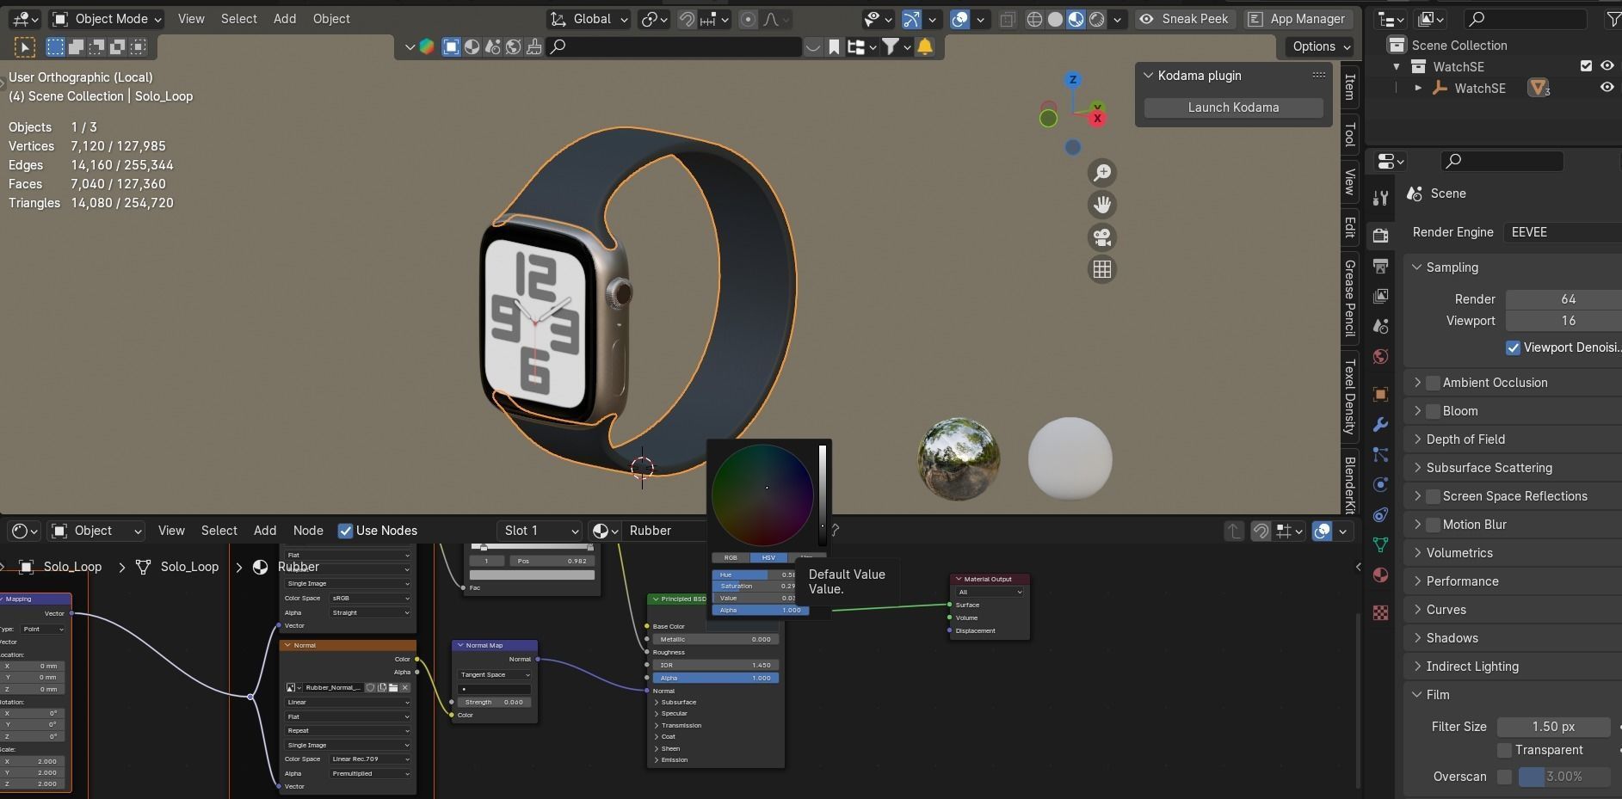Toggle viewport overlays button
This screenshot has height=799, width=1622.
(959, 19)
